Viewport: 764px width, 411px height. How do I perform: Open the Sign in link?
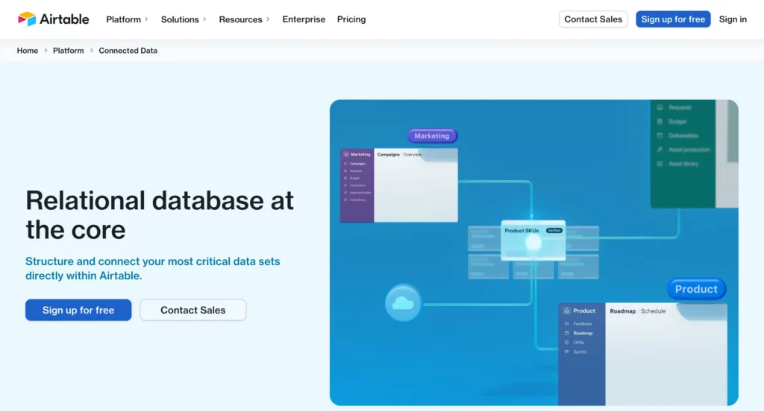[733, 19]
